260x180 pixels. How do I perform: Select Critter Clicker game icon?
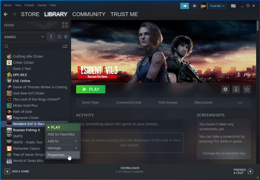[9, 62]
